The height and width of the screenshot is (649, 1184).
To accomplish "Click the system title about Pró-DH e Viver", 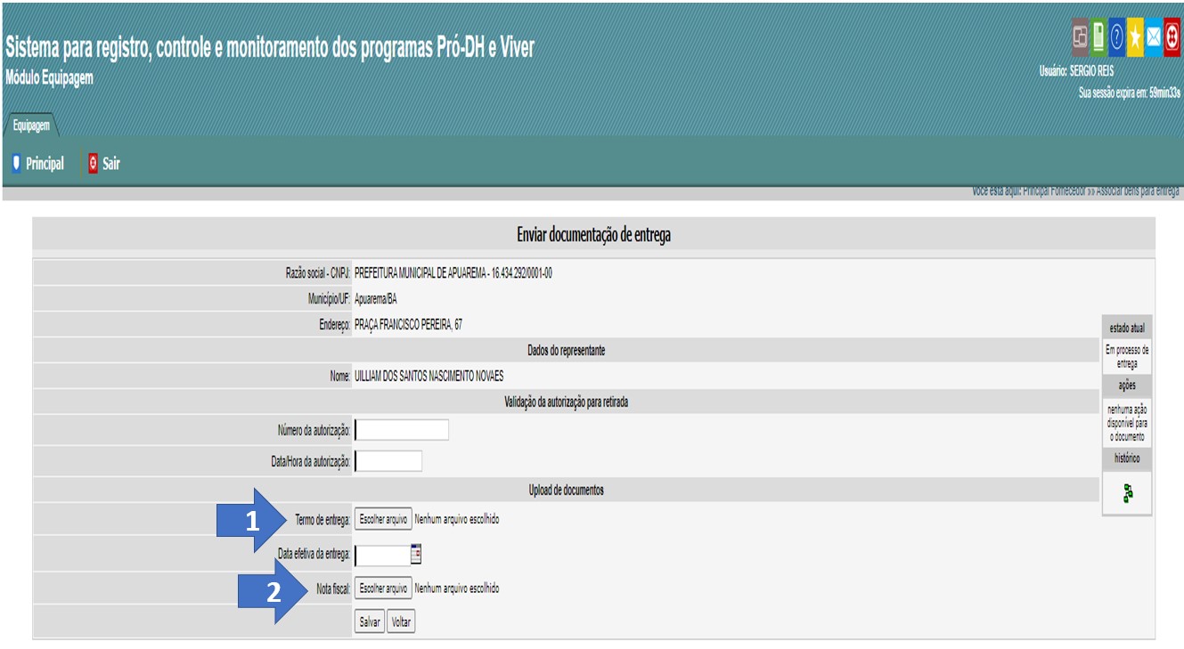I will (270, 47).
